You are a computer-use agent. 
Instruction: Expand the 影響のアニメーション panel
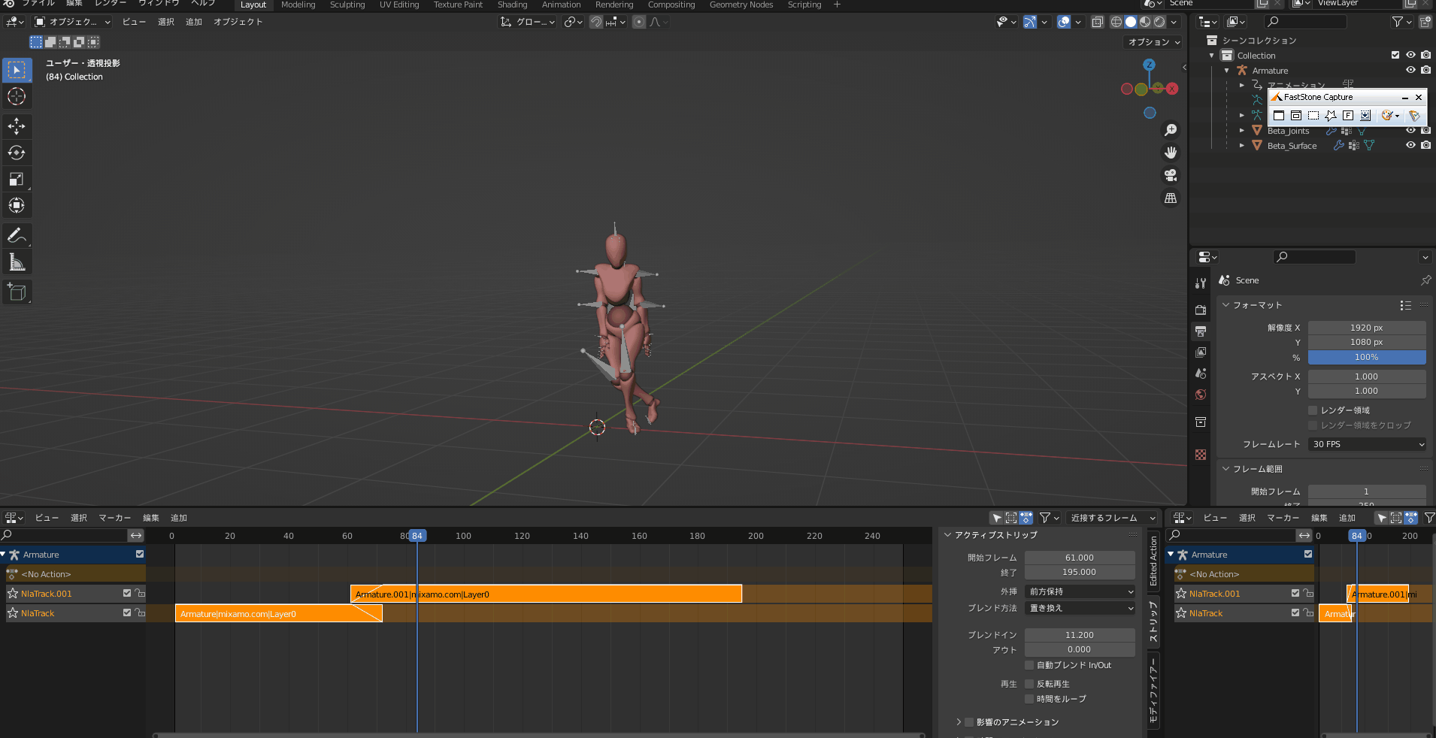tap(959, 722)
